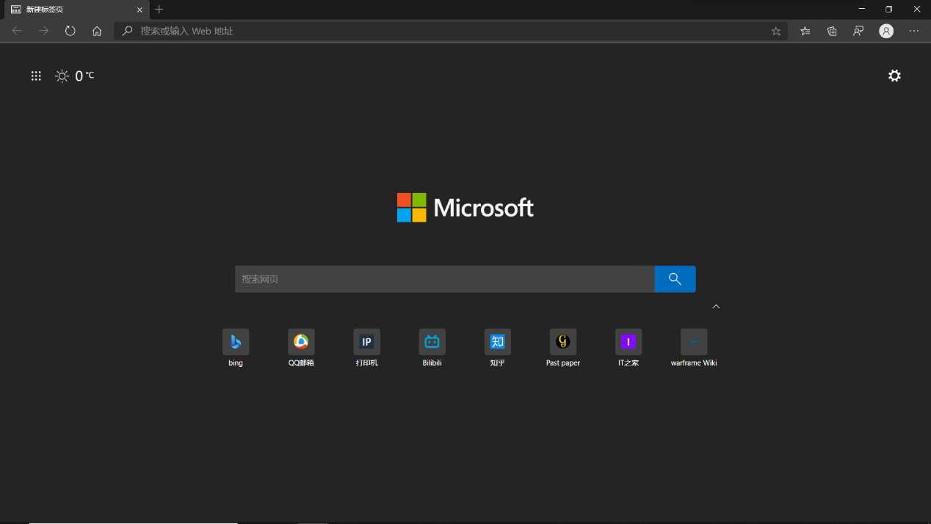Open the QQ邮箱 quick link

tap(301, 348)
